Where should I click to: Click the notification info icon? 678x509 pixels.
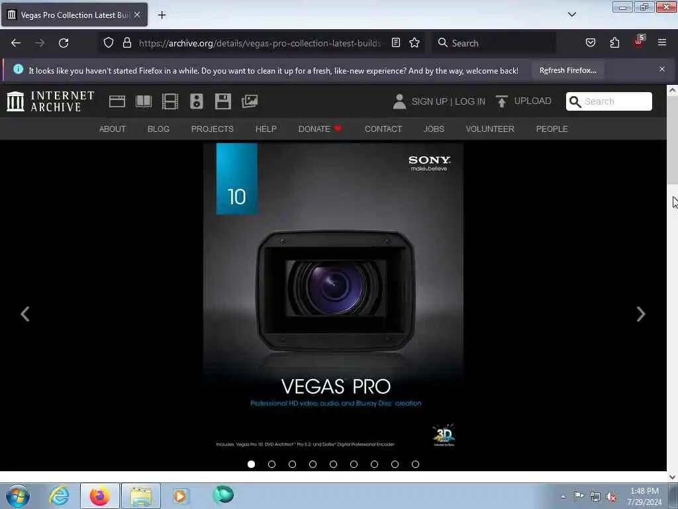18,69
